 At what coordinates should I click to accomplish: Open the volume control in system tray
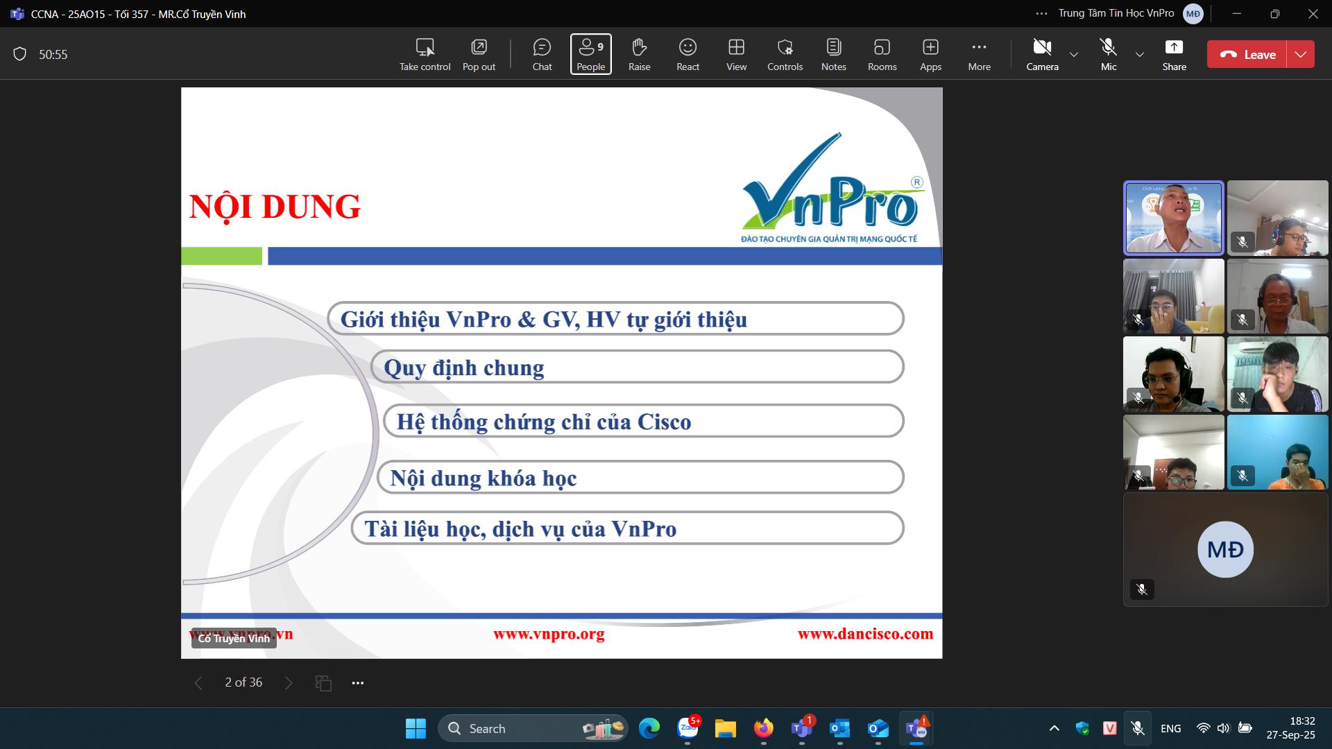point(1223,728)
